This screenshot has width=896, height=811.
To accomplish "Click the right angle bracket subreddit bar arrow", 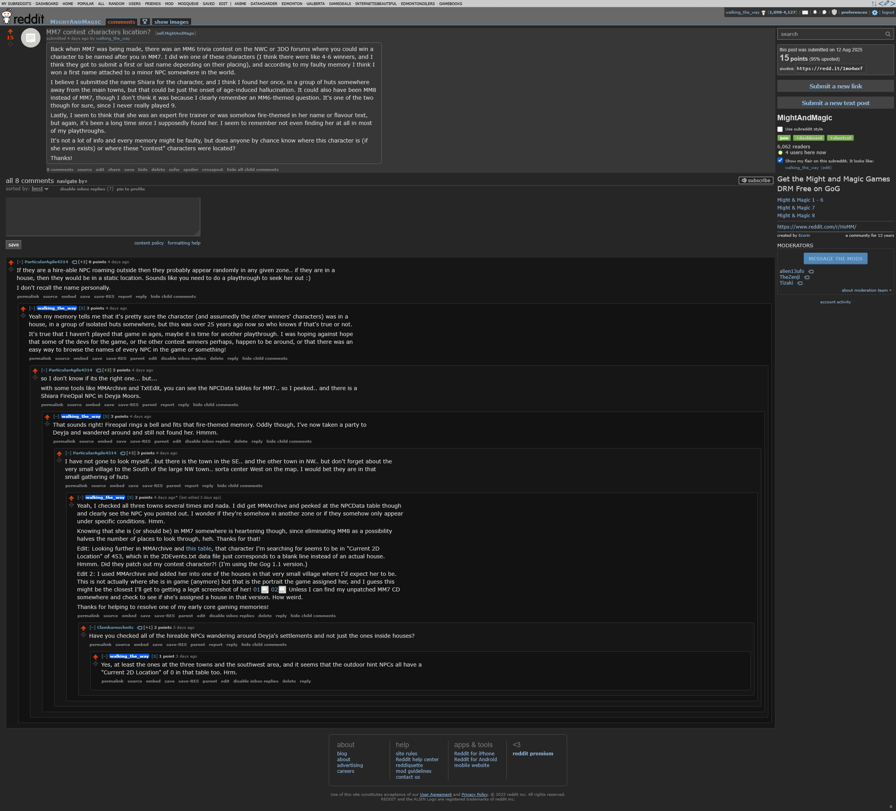I will click(892, 4).
